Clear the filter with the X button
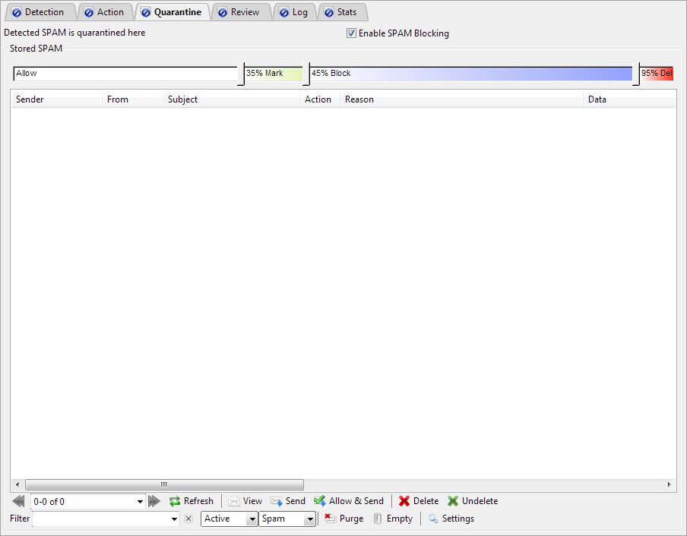Image resolution: width=687 pixels, height=536 pixels. point(188,519)
